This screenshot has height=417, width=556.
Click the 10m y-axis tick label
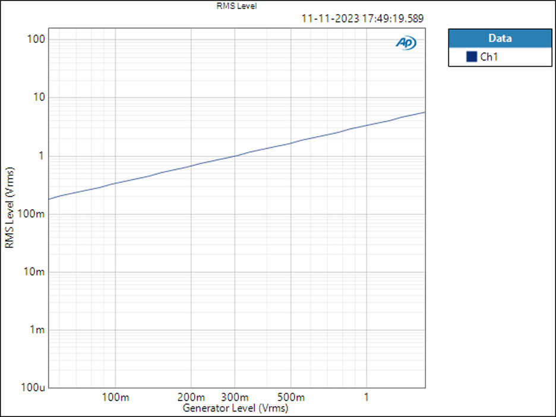[x=34, y=272]
